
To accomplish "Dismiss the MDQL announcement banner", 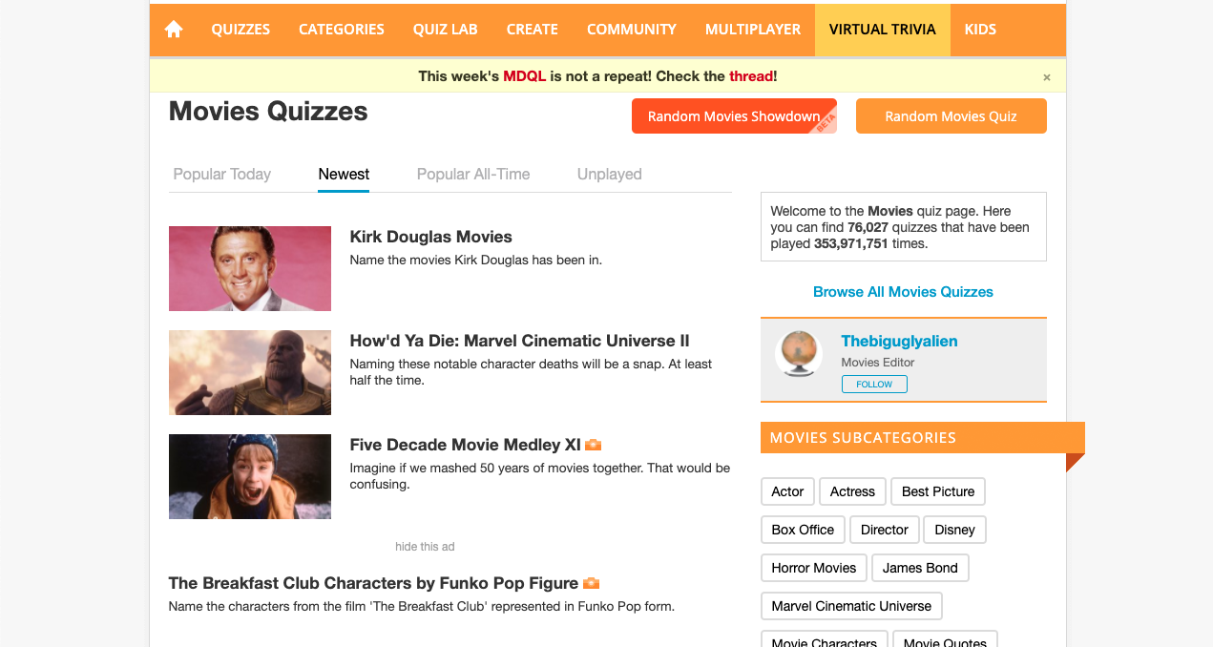I will pyautogui.click(x=1047, y=77).
